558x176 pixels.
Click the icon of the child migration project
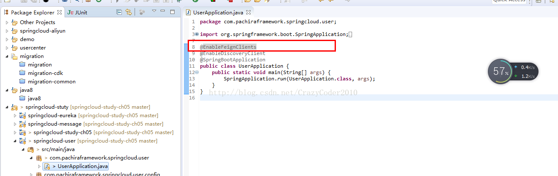point(23,64)
